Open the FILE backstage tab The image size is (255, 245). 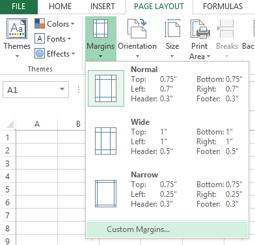[x=19, y=6]
